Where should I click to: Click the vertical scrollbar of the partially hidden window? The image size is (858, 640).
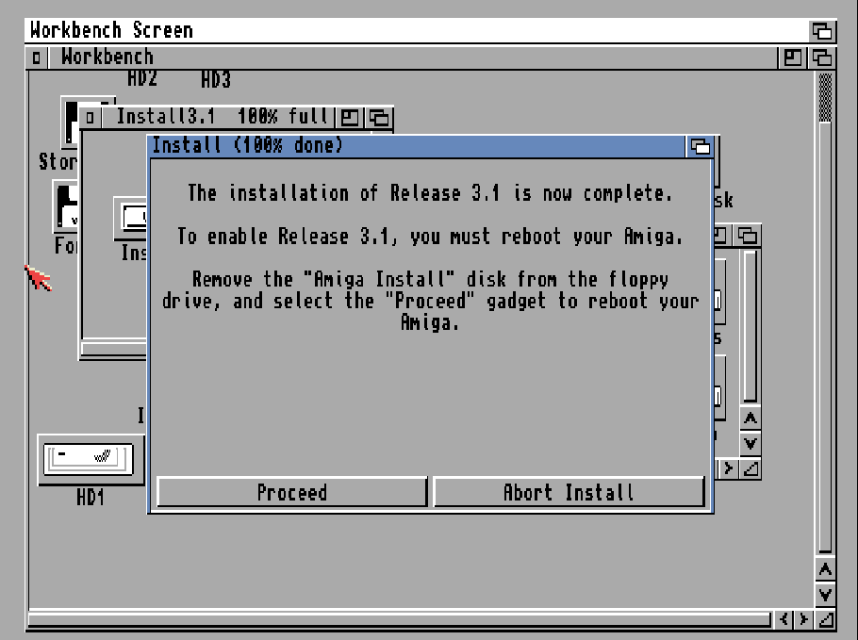click(751, 326)
